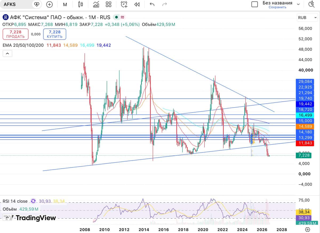Toggle the layout selection square box

click(x=255, y=4)
